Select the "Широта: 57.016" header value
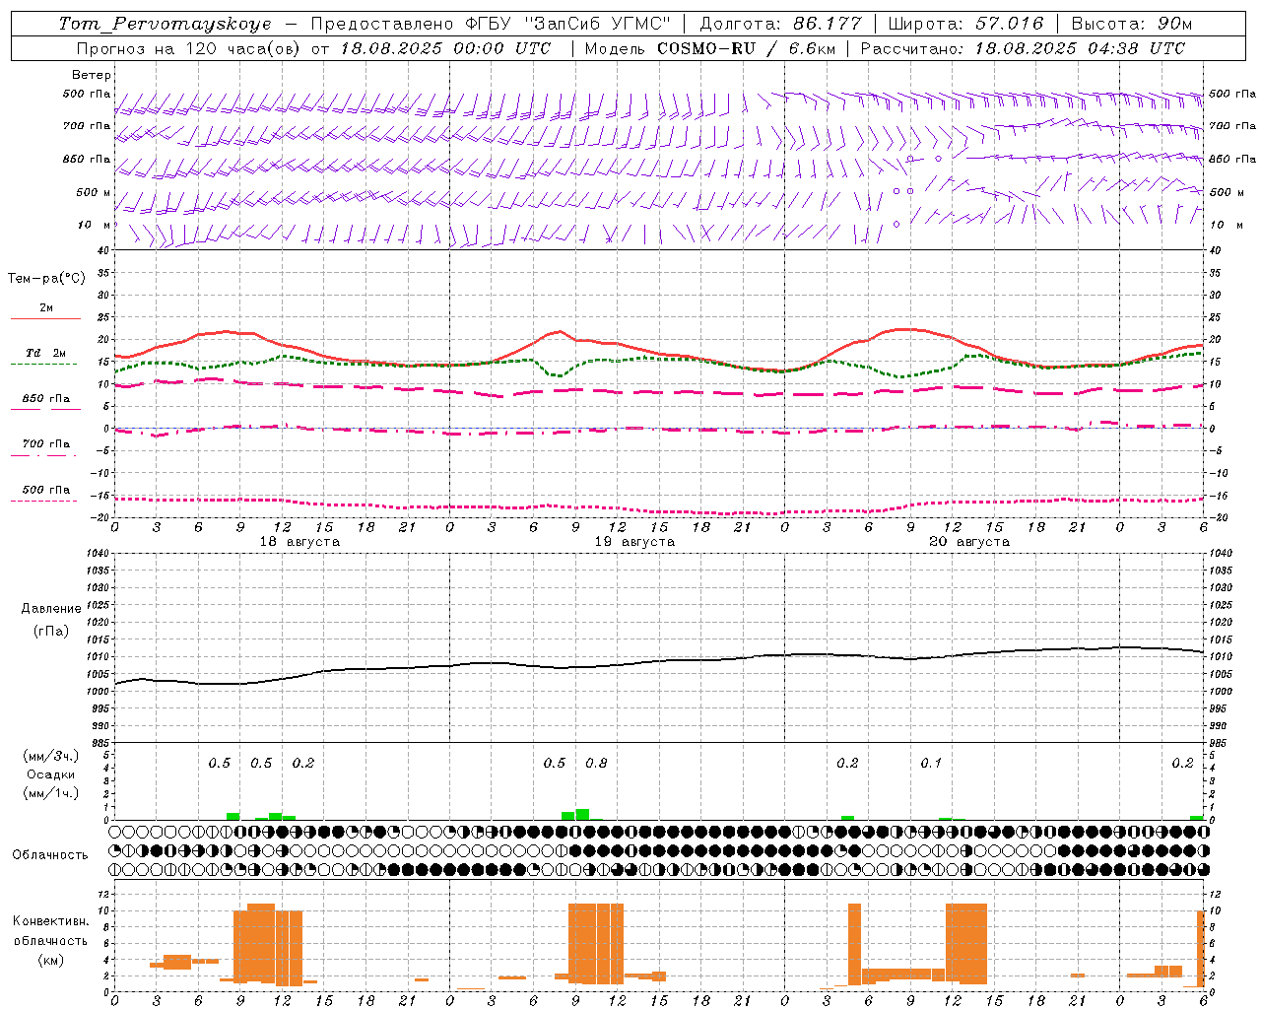Viewport: 1261px width, 1009px height. coord(965,24)
